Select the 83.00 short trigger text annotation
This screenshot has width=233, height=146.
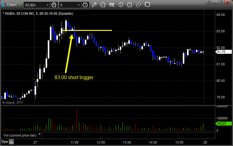coord(74,77)
